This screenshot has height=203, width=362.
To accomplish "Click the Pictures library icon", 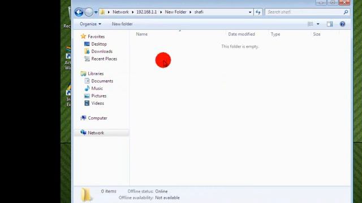I will click(x=87, y=96).
